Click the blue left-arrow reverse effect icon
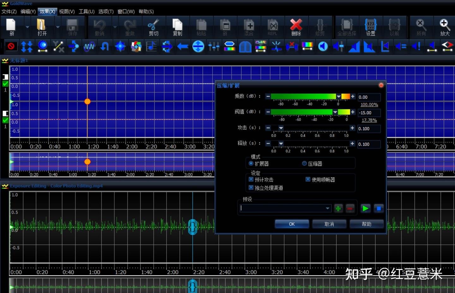Image resolution: width=455 pixels, height=293 pixels. [x=183, y=47]
